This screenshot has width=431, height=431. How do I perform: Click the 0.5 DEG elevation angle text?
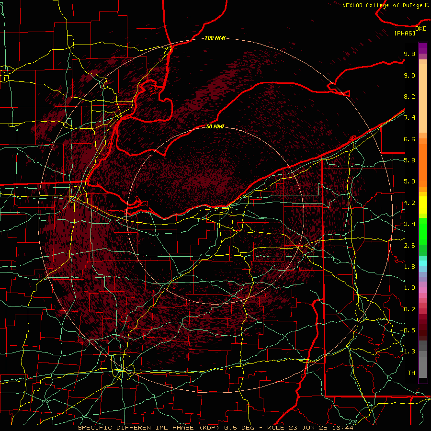[239, 428]
